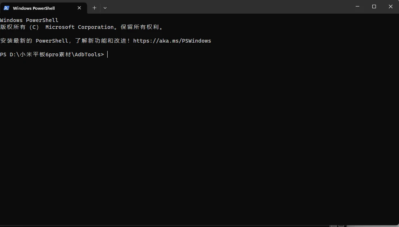Viewport: 399px width, 227px height.
Task: Open a new tab with the plus icon
Action: (94, 8)
